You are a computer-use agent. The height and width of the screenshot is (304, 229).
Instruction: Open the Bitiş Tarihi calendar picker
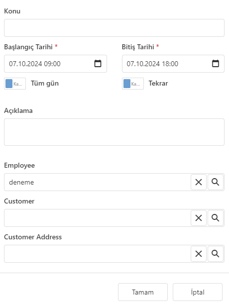(216, 64)
